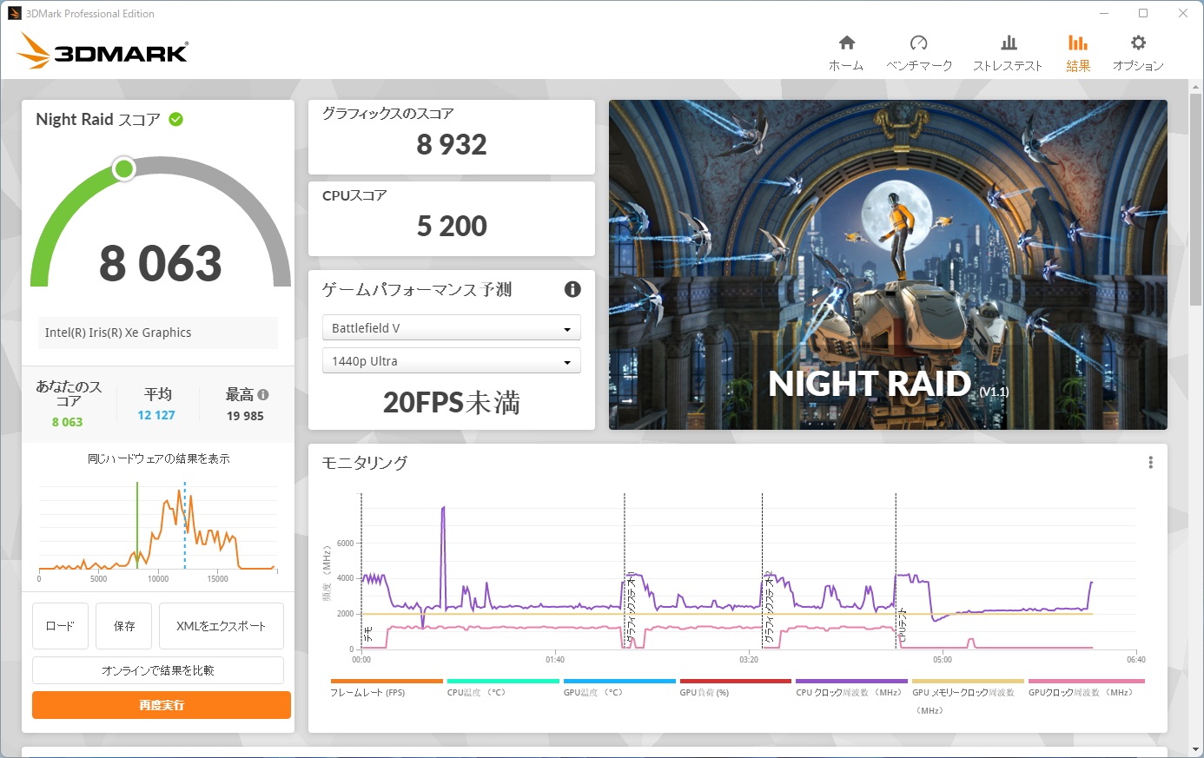This screenshot has width=1204, height=758.
Task: Click the average score 12 127
Action: (x=156, y=415)
